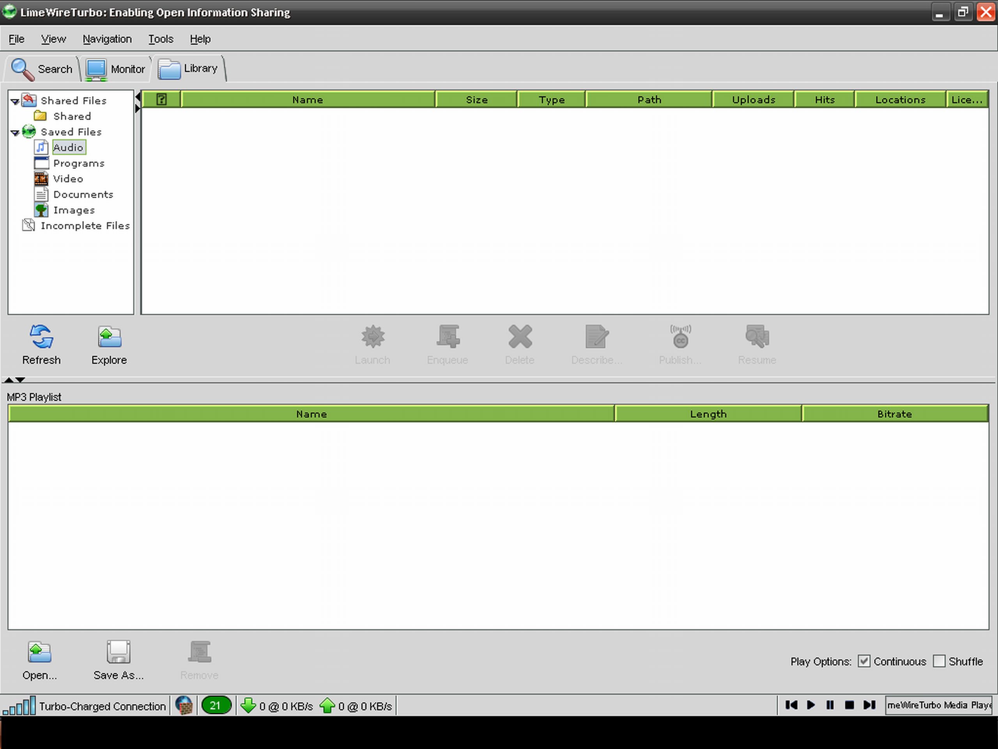Image resolution: width=998 pixels, height=749 pixels.
Task: Open the Tools menu
Action: point(159,39)
